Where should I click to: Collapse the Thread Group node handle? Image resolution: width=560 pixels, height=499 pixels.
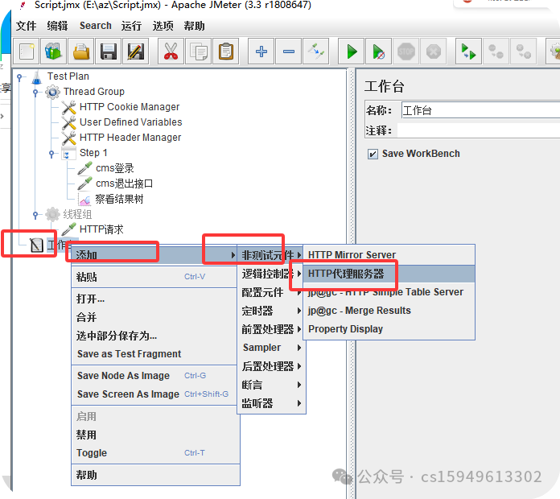coord(35,93)
